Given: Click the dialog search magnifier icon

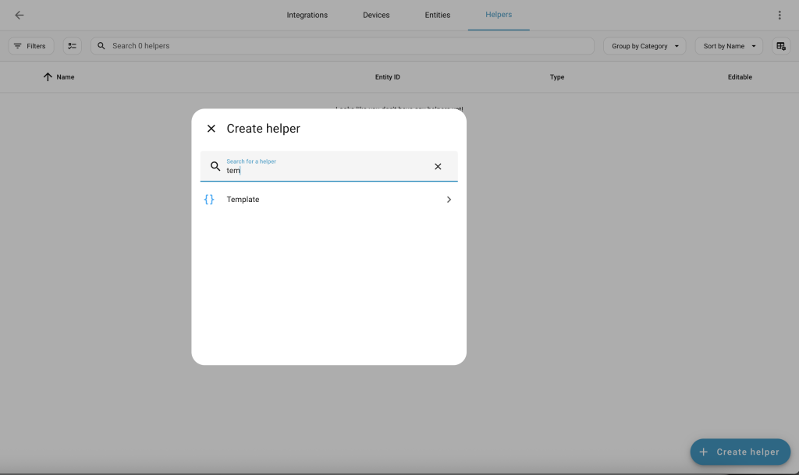Looking at the screenshot, I should 215,166.
